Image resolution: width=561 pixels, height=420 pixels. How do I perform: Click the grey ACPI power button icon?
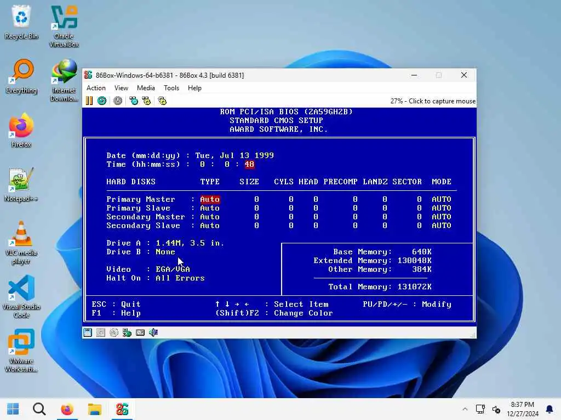pos(118,101)
